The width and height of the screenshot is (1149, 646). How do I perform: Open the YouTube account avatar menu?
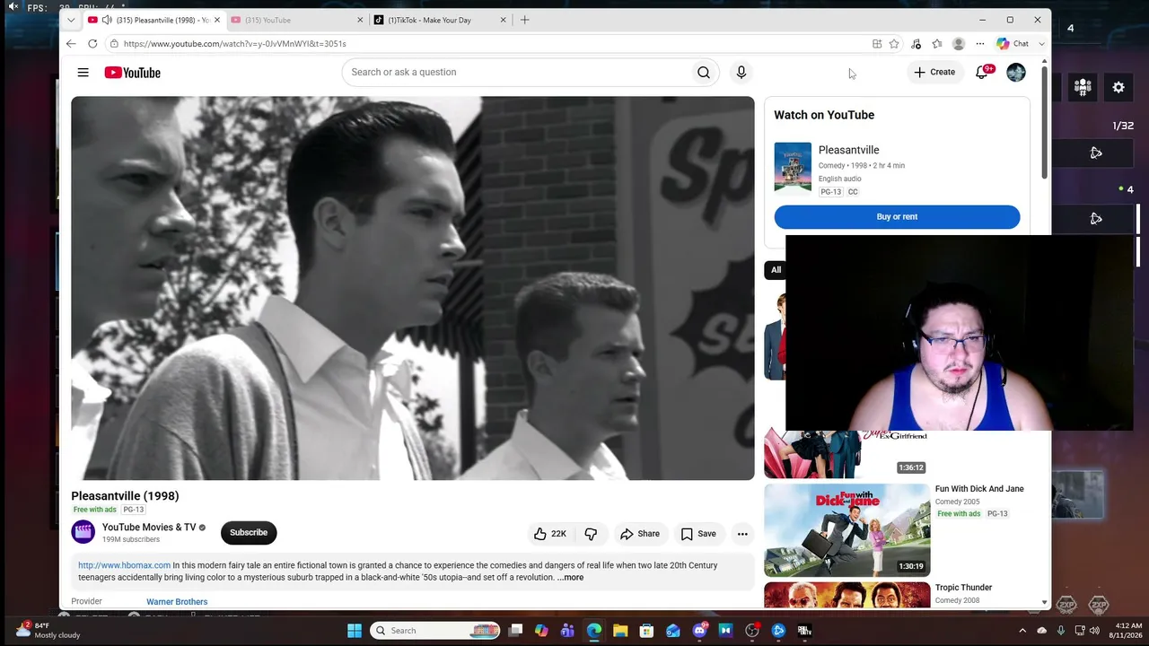1016,73
